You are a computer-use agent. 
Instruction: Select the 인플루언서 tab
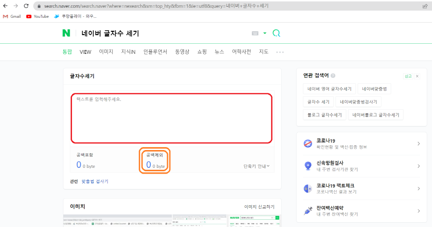155,51
